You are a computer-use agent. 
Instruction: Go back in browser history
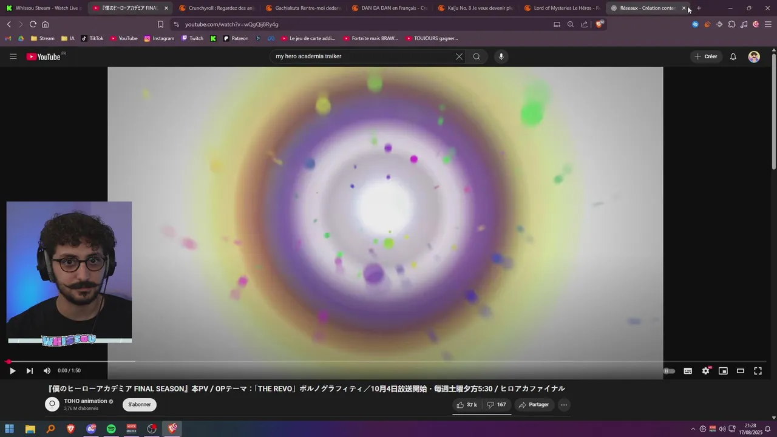[8, 24]
